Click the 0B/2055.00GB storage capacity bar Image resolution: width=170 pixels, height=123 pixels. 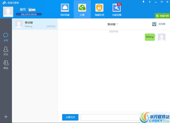[x=29, y=14]
